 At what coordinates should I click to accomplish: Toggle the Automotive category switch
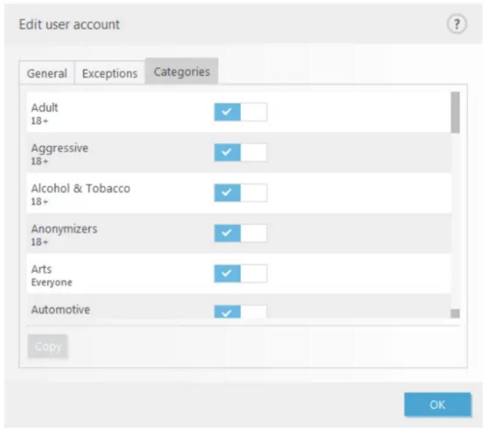coord(240,311)
